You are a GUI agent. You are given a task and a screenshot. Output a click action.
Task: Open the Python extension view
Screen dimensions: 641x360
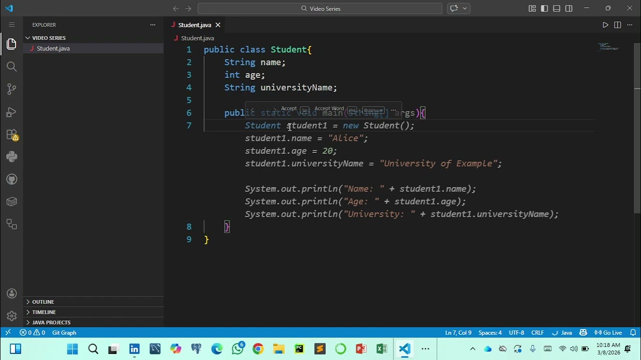[12, 157]
